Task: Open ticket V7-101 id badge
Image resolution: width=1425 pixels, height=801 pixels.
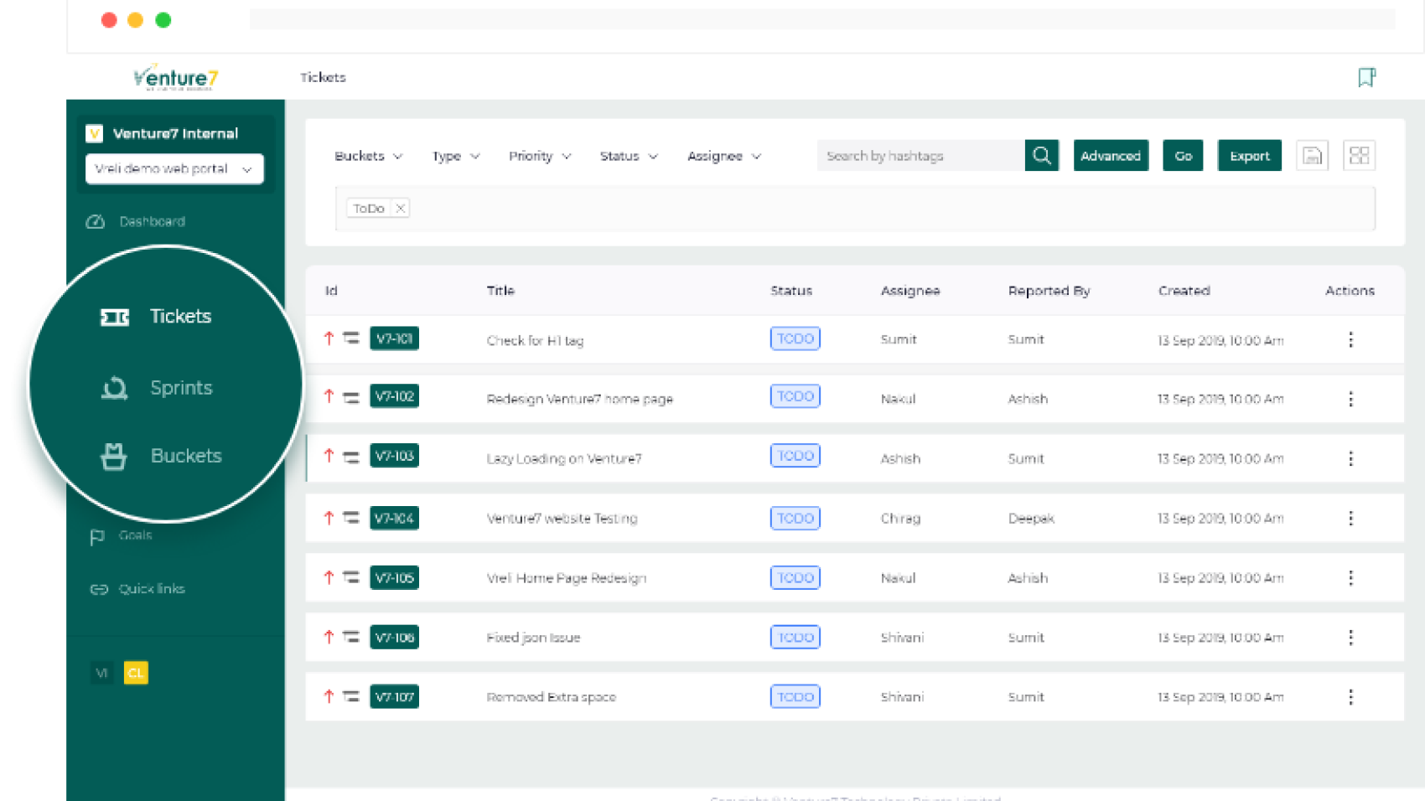Action: [x=394, y=338]
